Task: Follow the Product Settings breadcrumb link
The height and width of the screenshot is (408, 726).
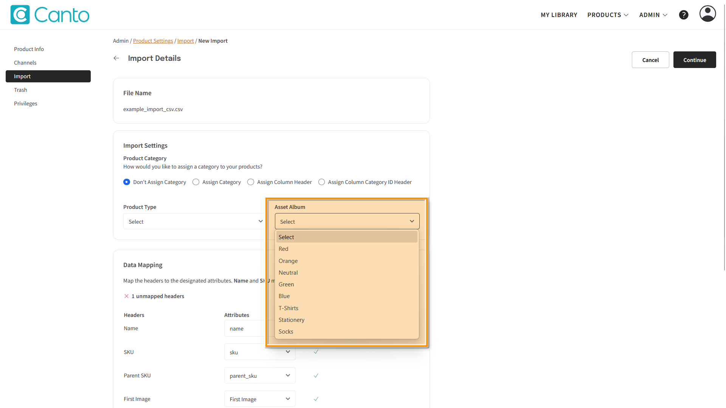Action: coord(153,41)
